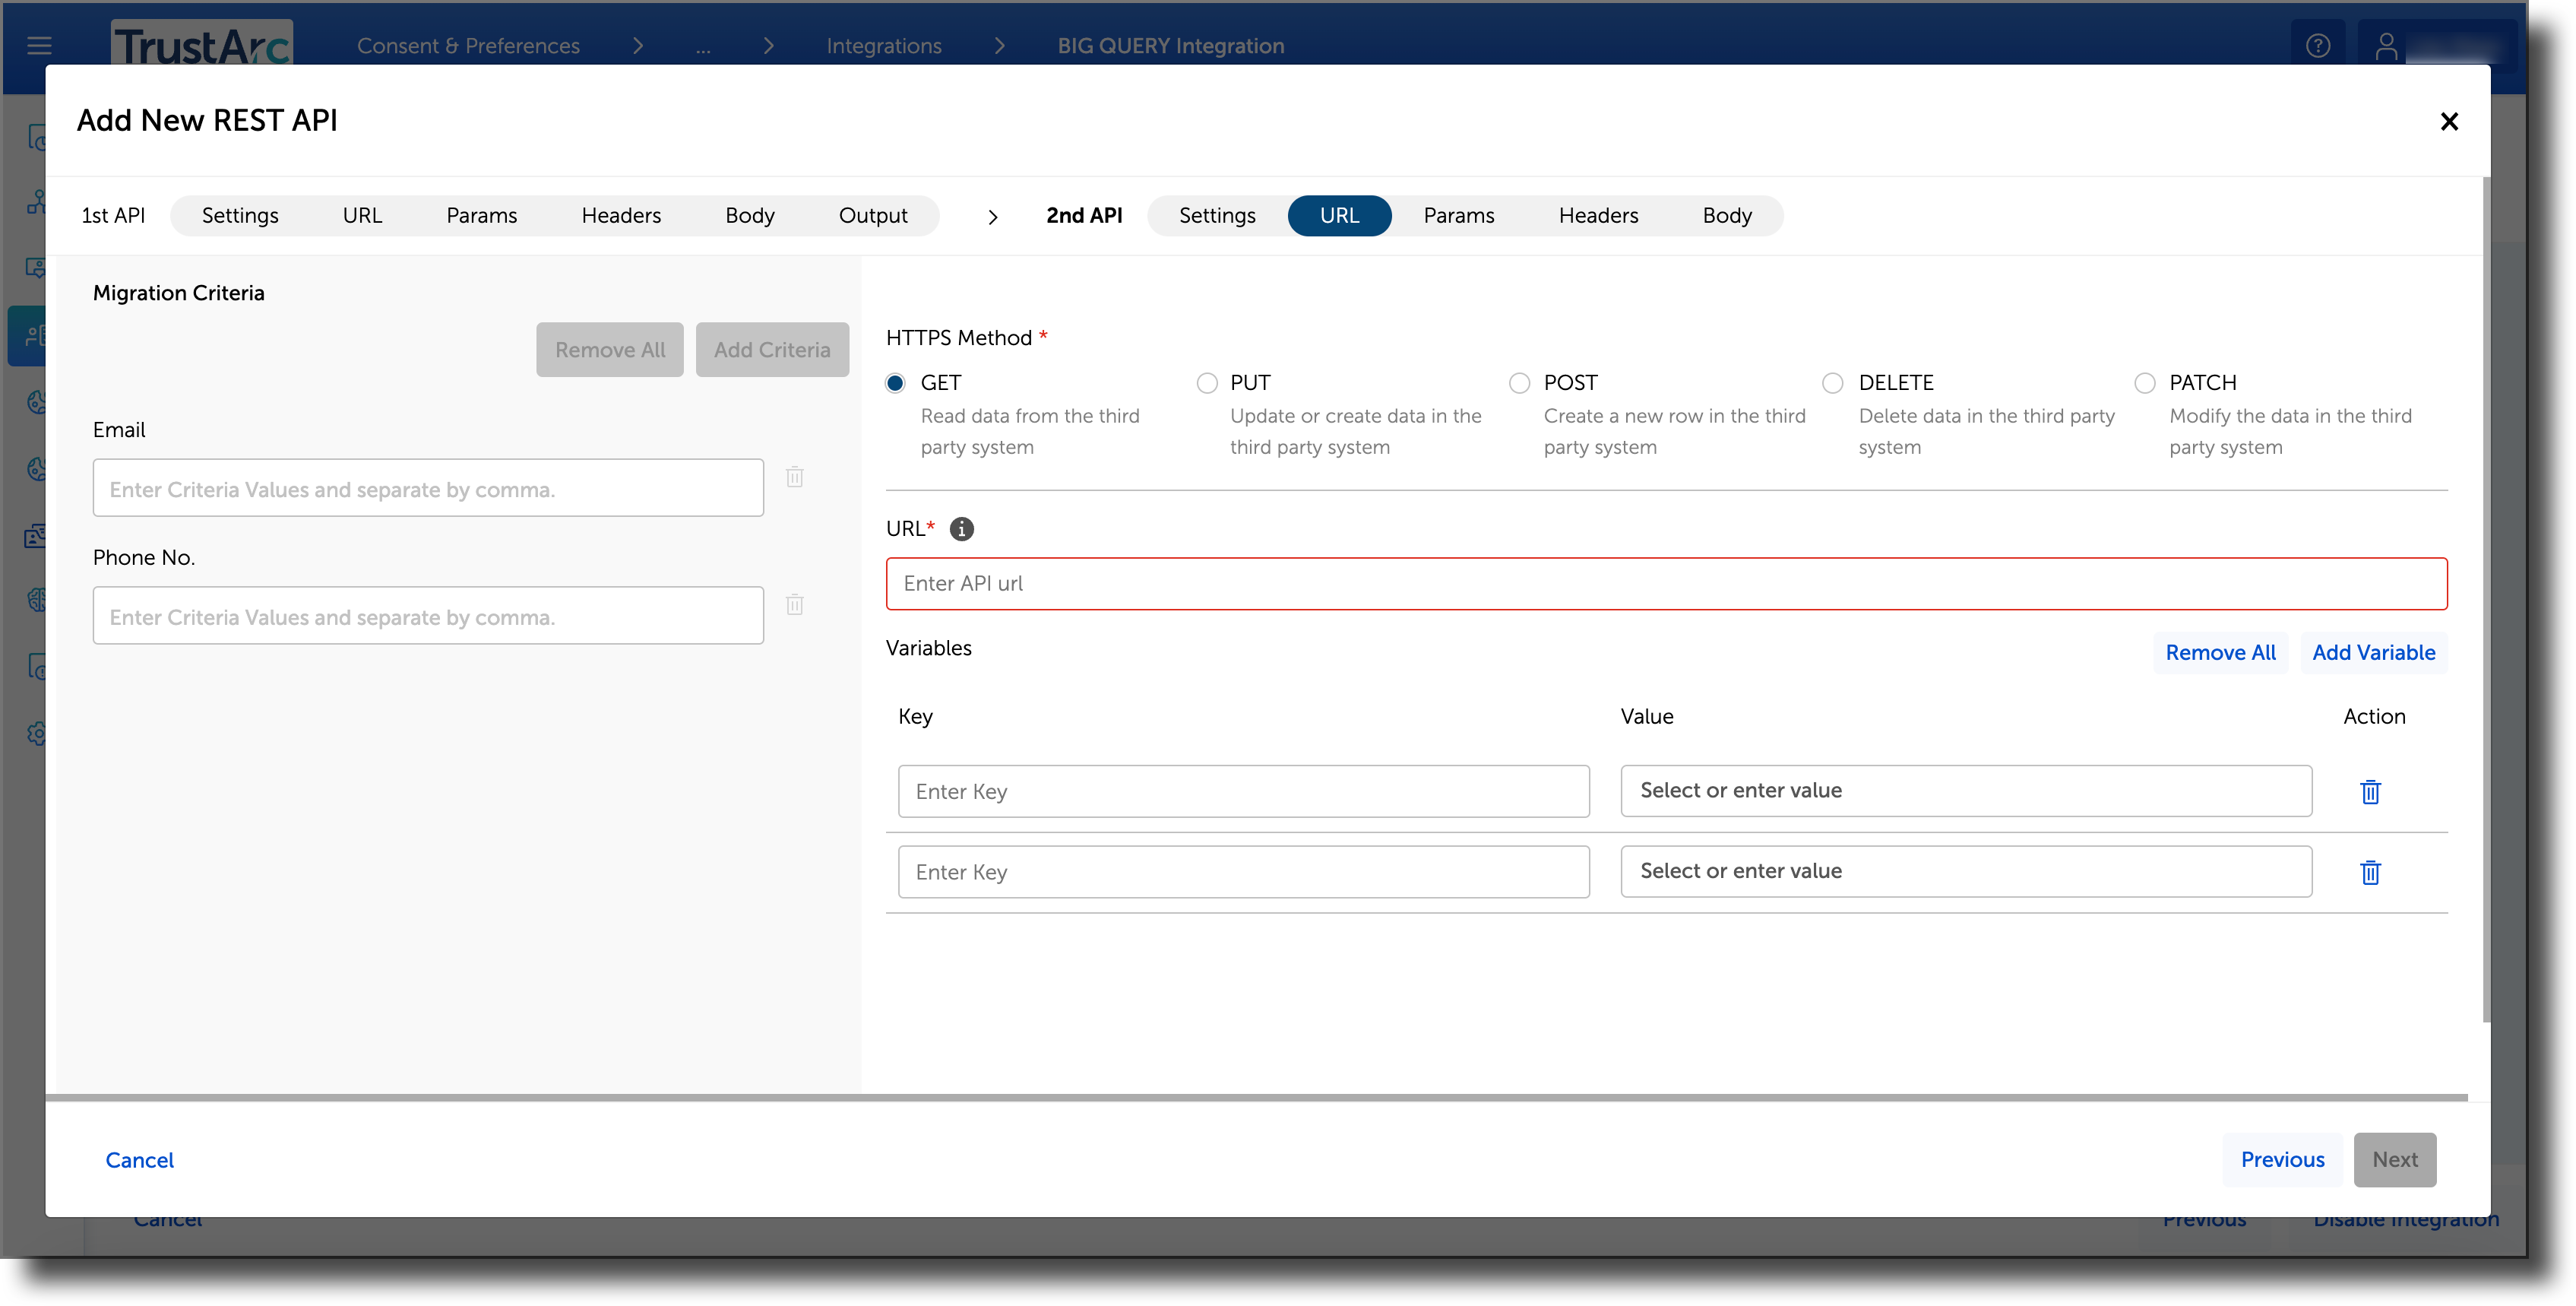Click the chevron between 1st and 2nd API
The image size is (2576, 1306).
click(992, 216)
